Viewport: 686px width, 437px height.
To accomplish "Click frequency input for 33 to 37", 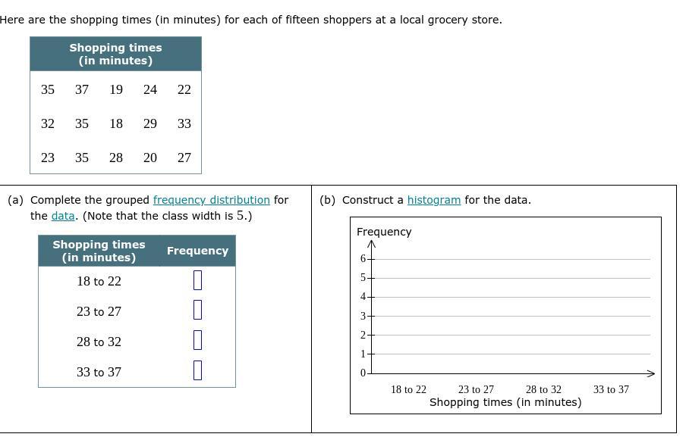I will point(197,370).
